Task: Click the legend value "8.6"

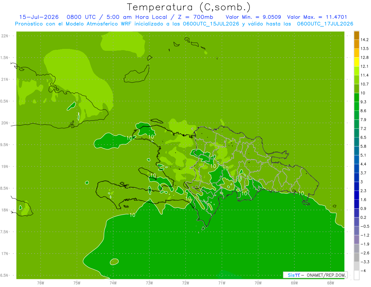Action: (x=364, y=111)
